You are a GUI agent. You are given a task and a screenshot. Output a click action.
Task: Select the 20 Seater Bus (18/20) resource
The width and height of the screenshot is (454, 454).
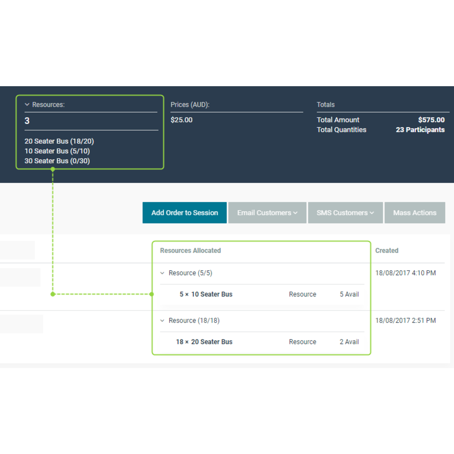coord(59,141)
